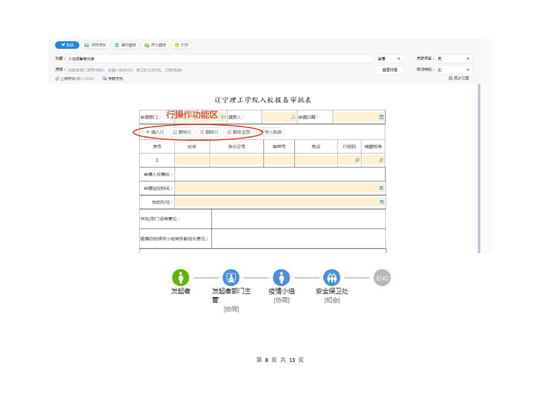Click the 电话 cell in row 1
The height and width of the screenshot is (396, 560).
316,160
